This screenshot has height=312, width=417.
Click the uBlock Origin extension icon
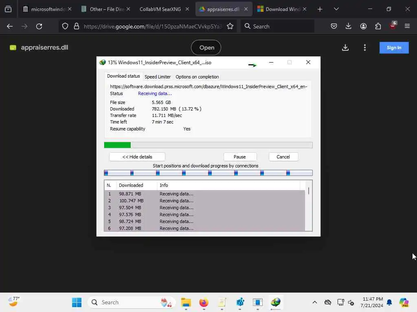pyautogui.click(x=393, y=26)
